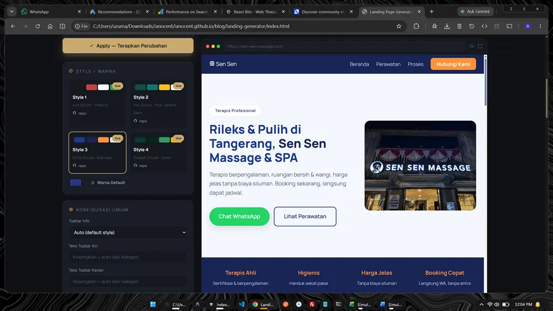
Task: Open the repo link under Style 1
Action: point(79,113)
